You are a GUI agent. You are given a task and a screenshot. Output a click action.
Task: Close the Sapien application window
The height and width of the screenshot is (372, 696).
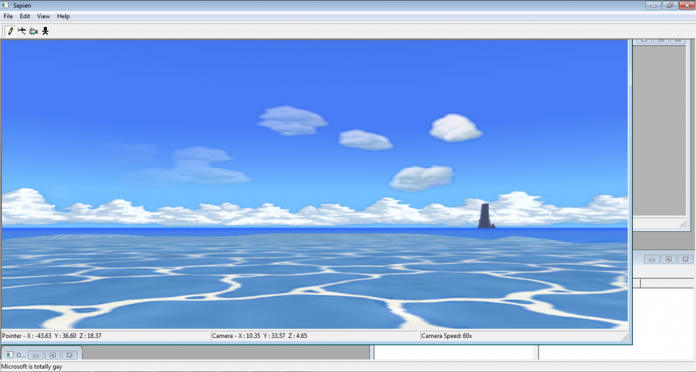point(686,5)
